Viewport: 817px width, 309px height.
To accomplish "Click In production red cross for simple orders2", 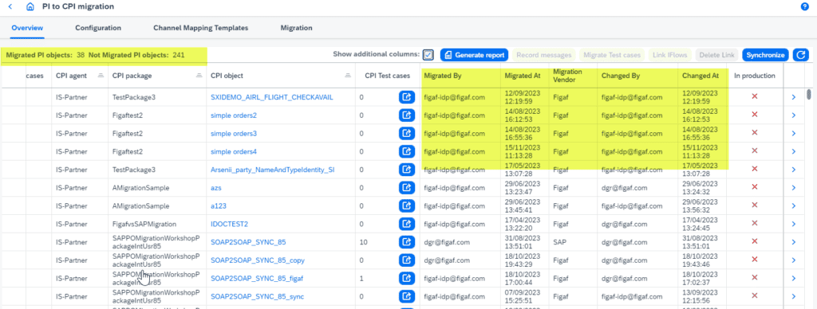I will pos(754,115).
